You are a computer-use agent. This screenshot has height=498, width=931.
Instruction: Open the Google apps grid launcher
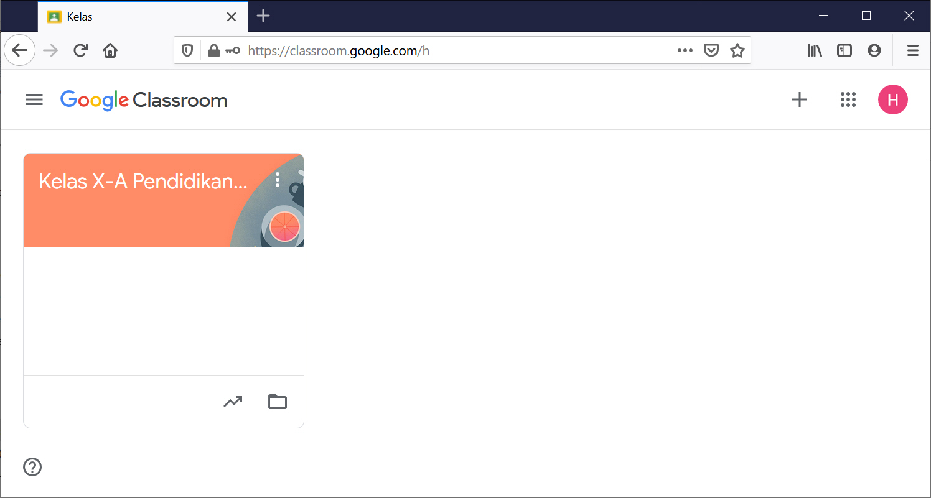tap(848, 99)
